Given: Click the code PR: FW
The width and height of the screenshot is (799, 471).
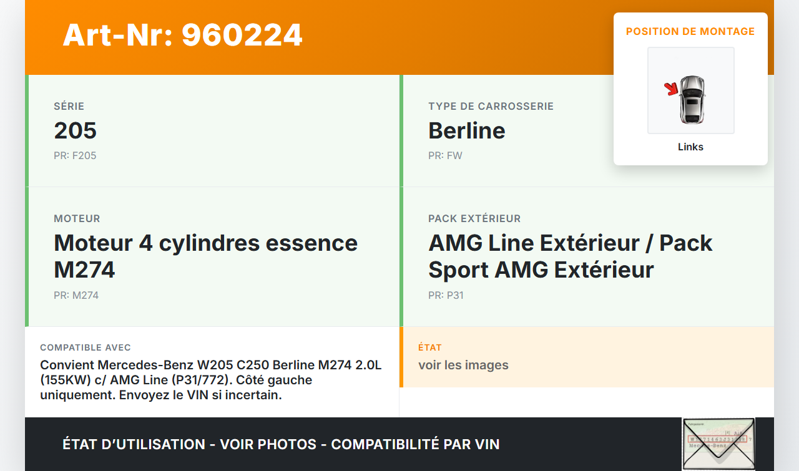Looking at the screenshot, I should pos(445,155).
